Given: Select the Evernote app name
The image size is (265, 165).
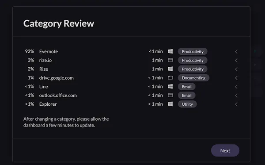Looking at the screenshot, I should (49, 51).
